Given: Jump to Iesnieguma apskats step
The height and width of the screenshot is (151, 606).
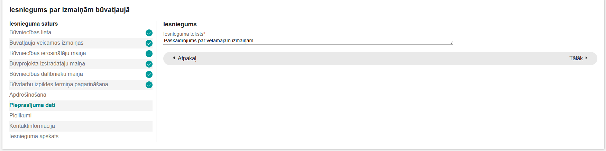Looking at the screenshot, I should click(x=34, y=136).
